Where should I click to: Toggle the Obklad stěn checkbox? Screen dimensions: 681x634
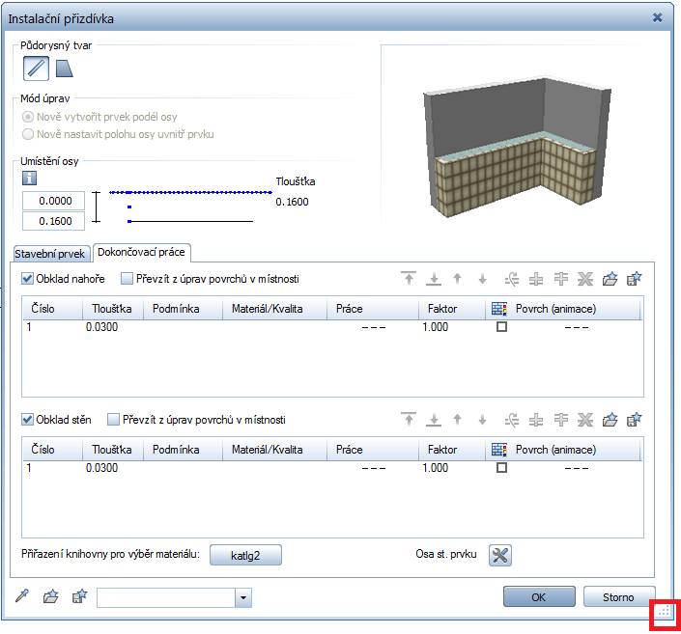pos(28,420)
